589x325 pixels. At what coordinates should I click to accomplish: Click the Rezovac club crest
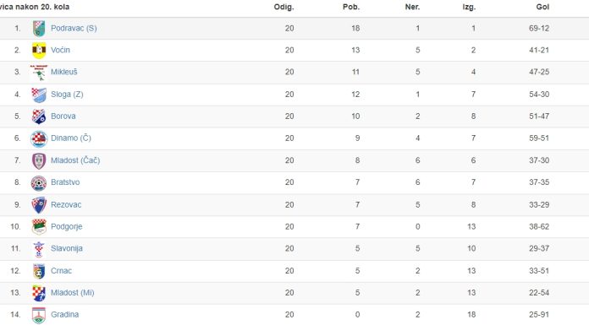point(39,205)
